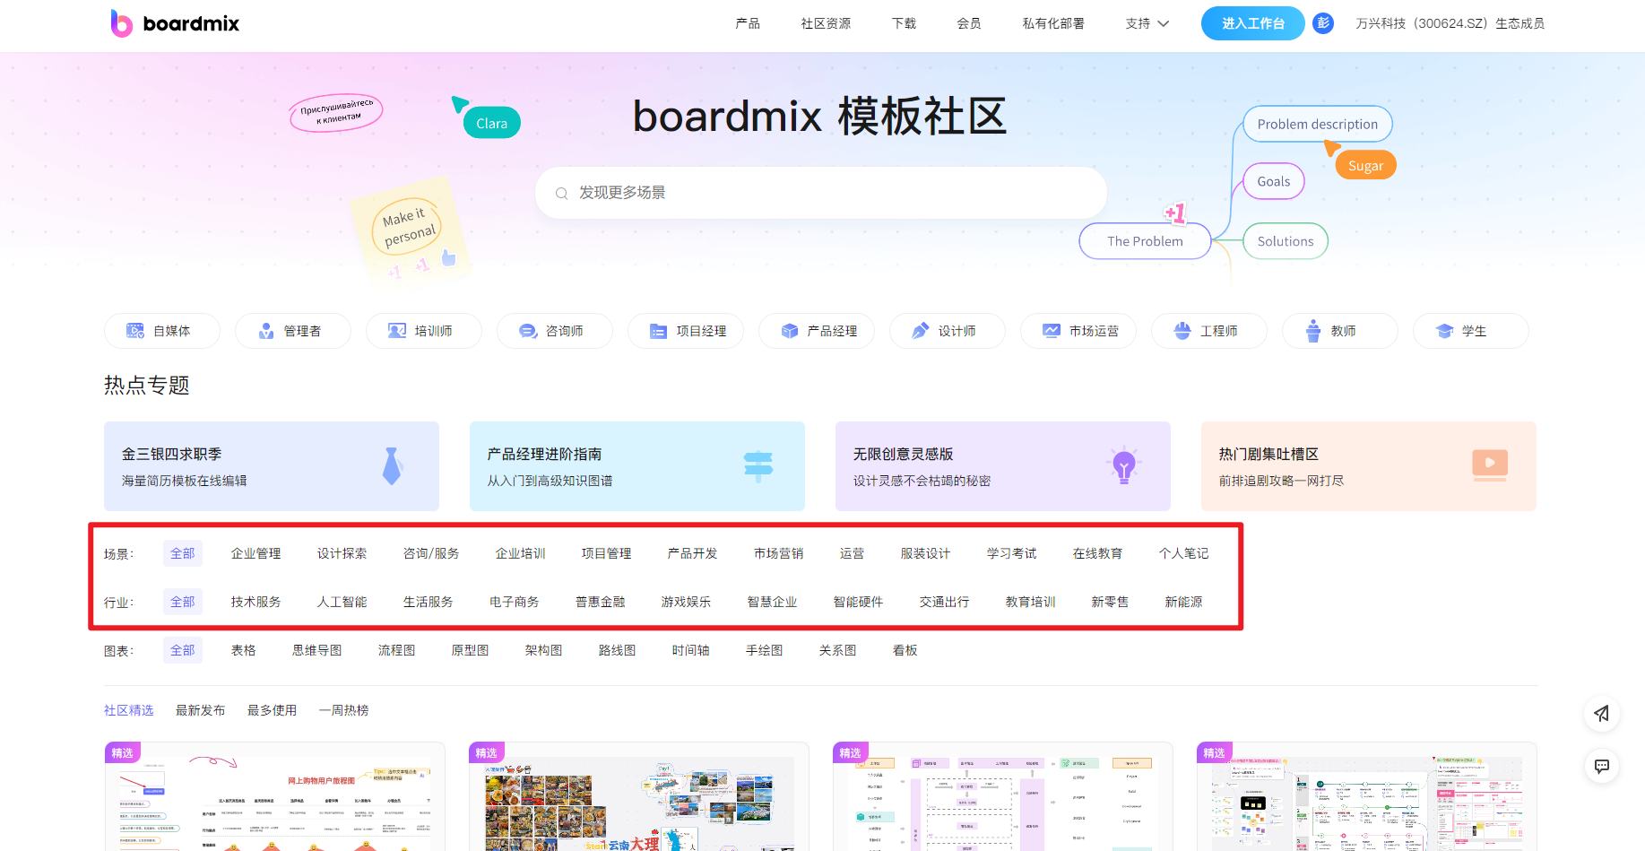
Task: Switch to the 最新发布 tab
Action: click(200, 709)
